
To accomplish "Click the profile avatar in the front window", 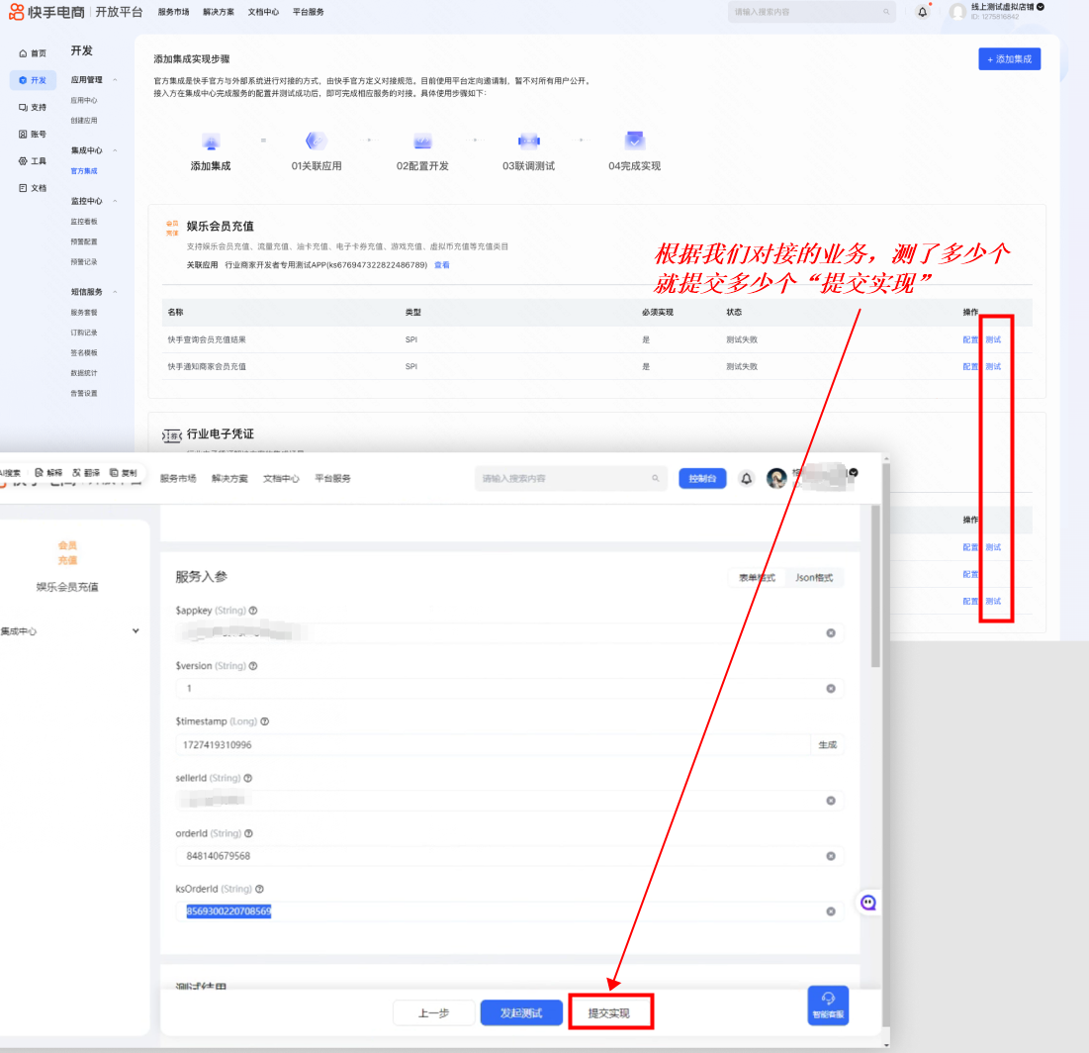I will [776, 478].
